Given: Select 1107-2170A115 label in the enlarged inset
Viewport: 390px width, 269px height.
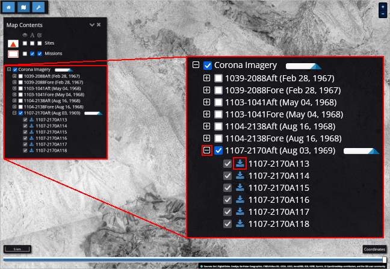Looking at the screenshot, I should pos(279,188).
